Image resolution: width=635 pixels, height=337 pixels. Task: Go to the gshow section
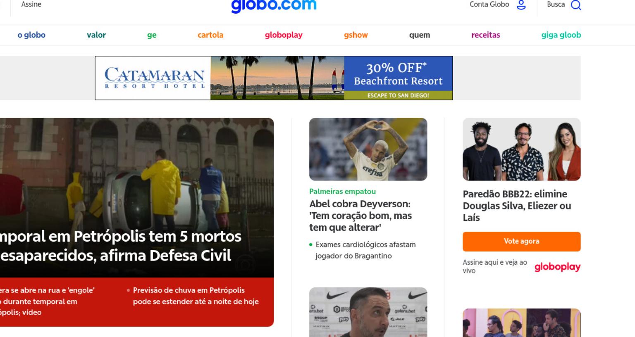(x=356, y=35)
